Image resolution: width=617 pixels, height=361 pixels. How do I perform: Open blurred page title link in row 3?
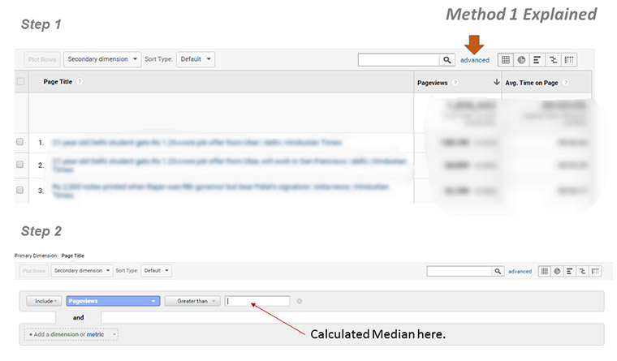pos(220,191)
